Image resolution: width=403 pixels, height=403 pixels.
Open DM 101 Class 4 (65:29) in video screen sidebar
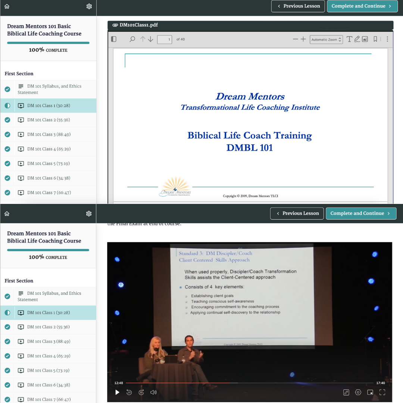(48, 356)
